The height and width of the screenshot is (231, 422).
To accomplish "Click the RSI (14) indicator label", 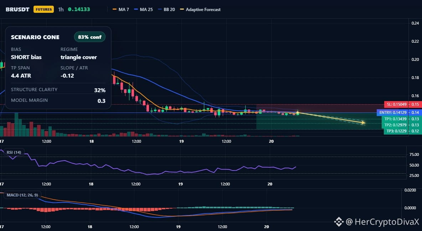I will click(14, 152).
